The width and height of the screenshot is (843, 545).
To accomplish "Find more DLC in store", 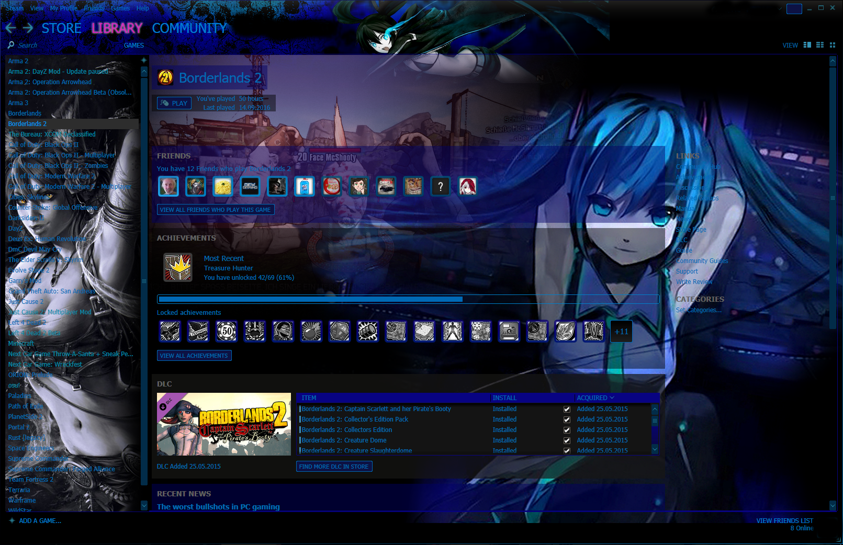I will click(x=334, y=467).
